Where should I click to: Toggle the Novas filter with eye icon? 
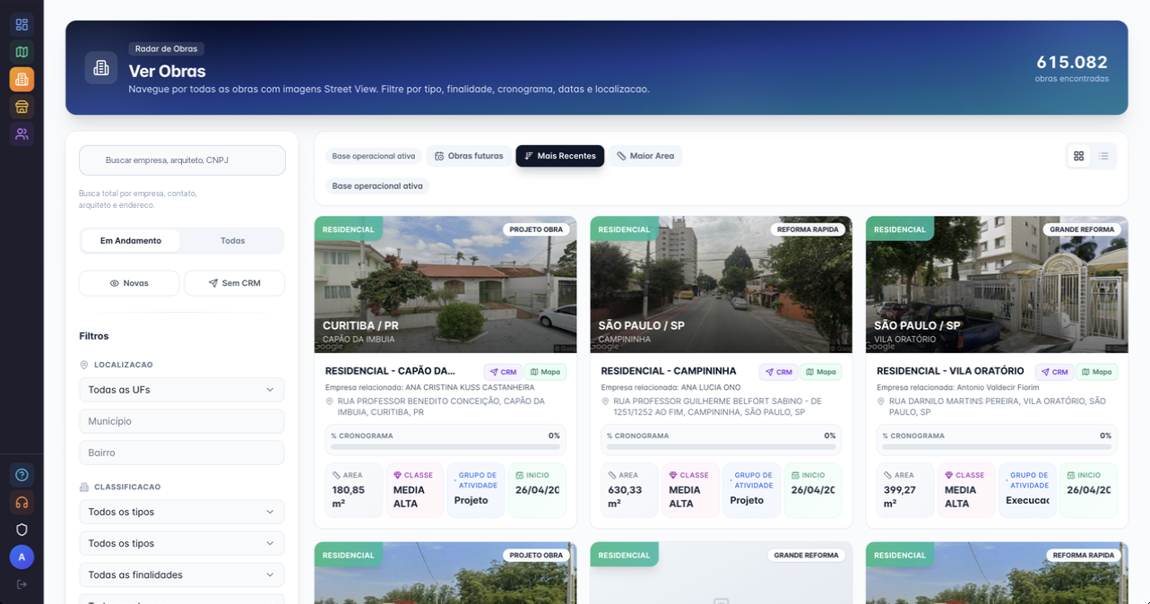pyautogui.click(x=129, y=283)
